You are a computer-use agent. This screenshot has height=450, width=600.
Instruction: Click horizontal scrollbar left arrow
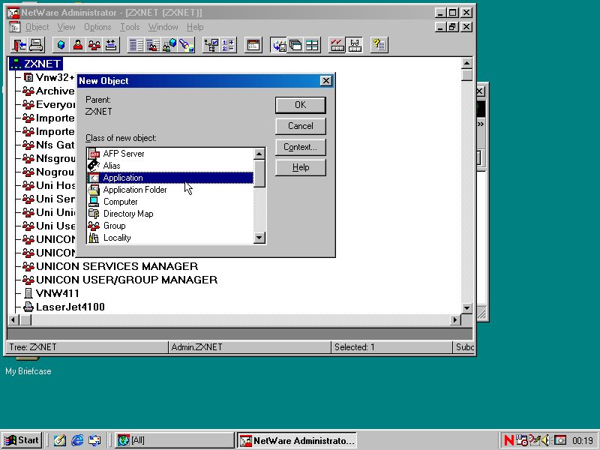coord(13,320)
